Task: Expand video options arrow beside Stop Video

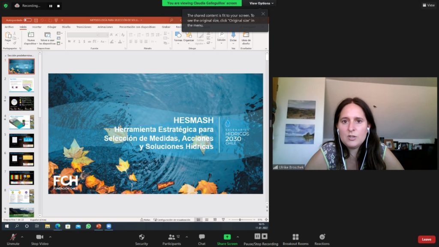Action: 50,237
